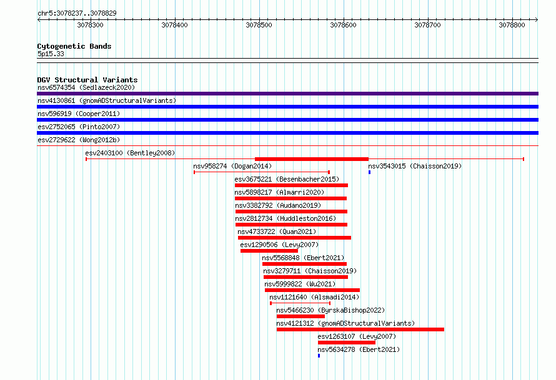556x380 pixels.
Task: Click the red bar under Wu2021
Action: 312,290
